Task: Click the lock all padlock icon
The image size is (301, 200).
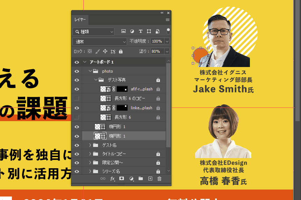Action: click(x=120, y=51)
